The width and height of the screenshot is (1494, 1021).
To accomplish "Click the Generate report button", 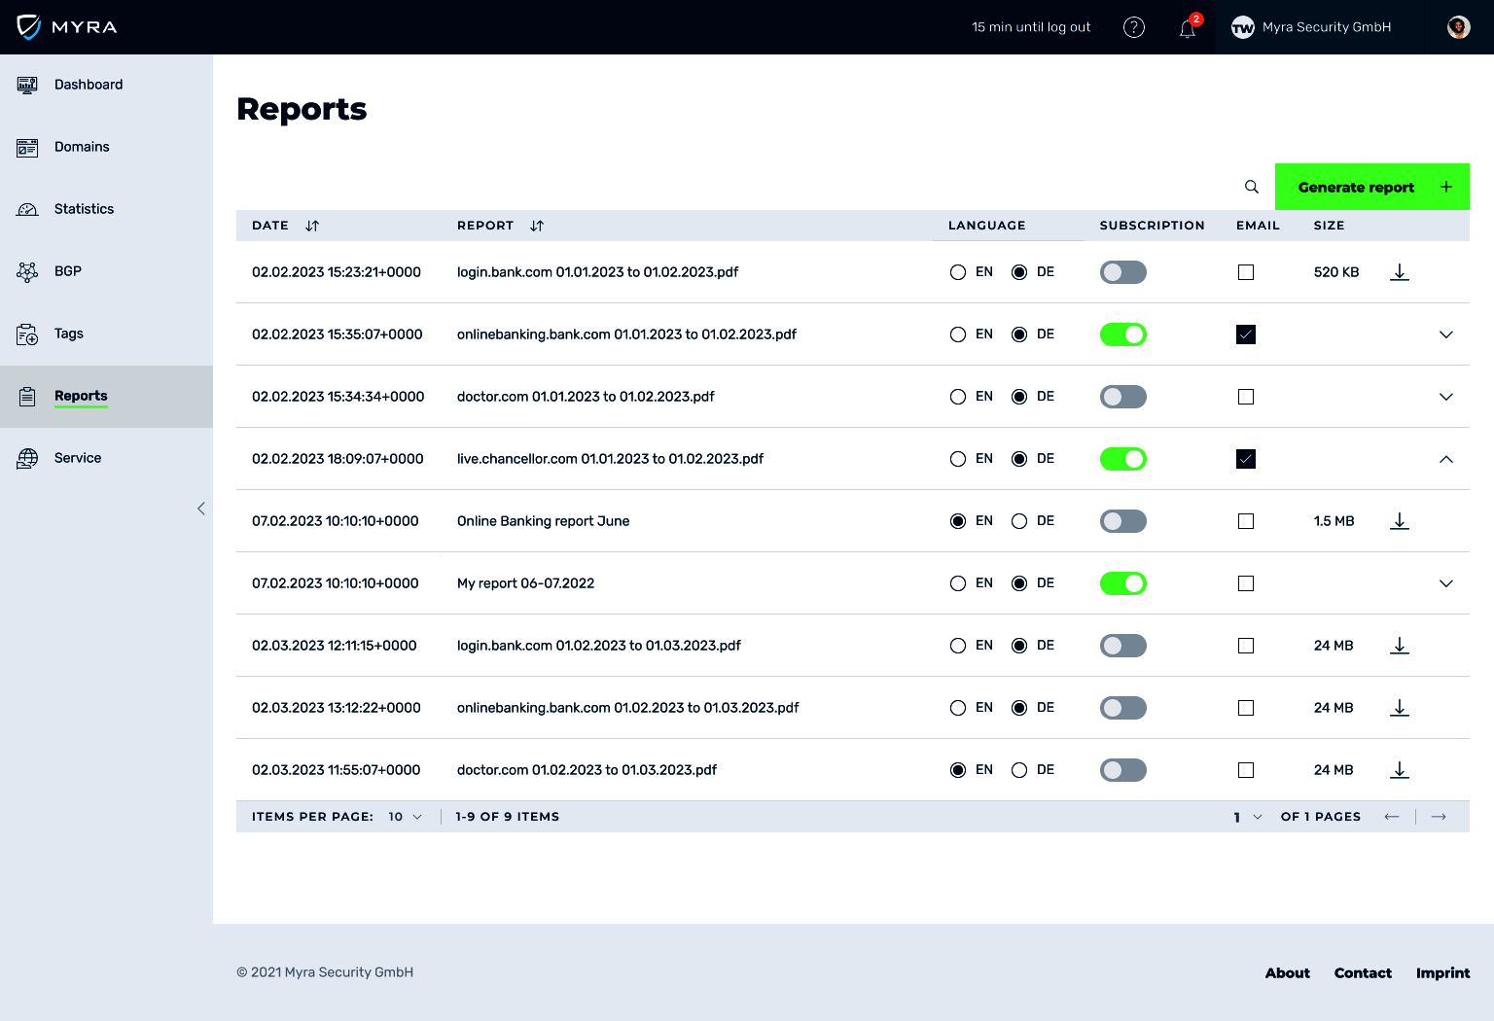I will click(1356, 187).
